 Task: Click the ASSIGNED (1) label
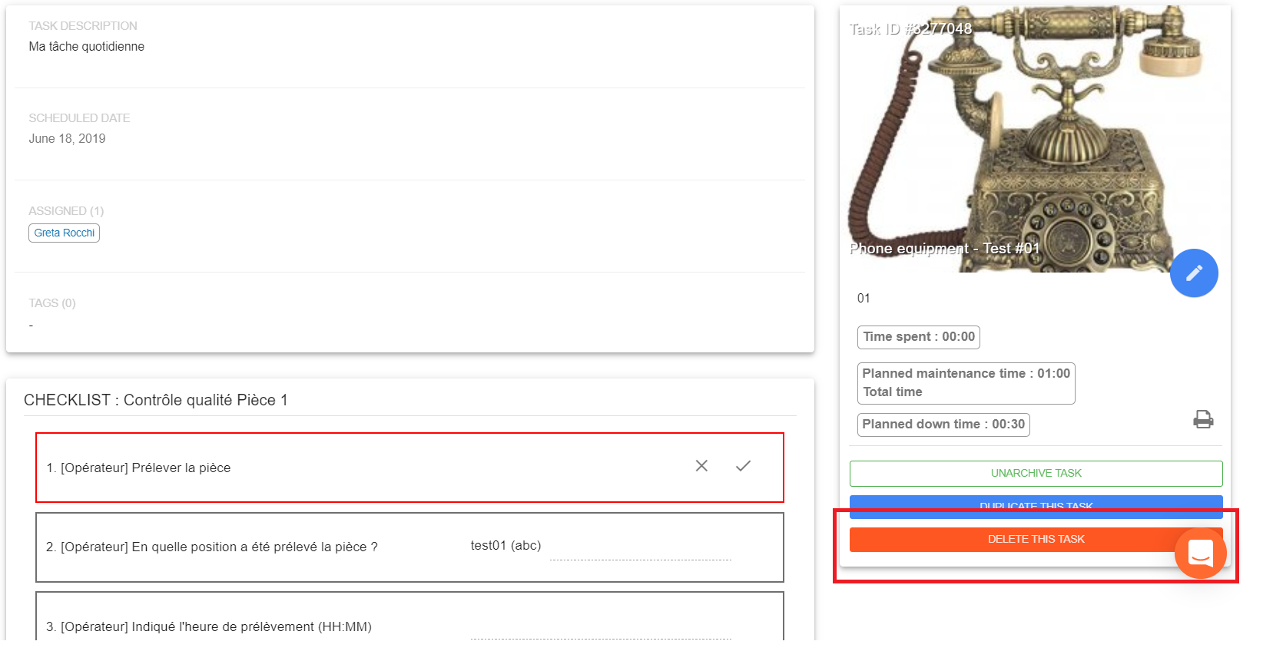click(x=66, y=211)
